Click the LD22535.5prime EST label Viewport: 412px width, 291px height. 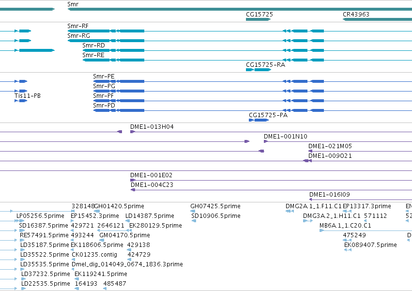(x=46, y=284)
